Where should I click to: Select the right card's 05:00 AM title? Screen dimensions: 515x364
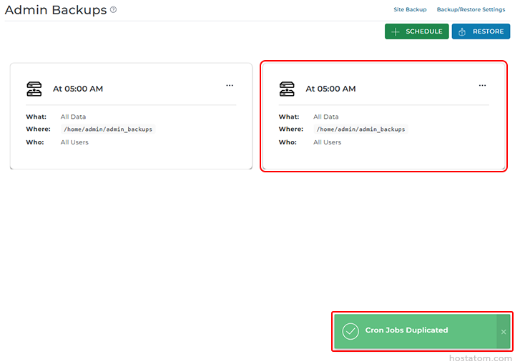click(x=330, y=89)
